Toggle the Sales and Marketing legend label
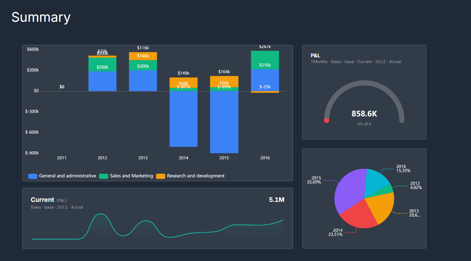Viewport: 471px width, 261px height. click(131, 176)
